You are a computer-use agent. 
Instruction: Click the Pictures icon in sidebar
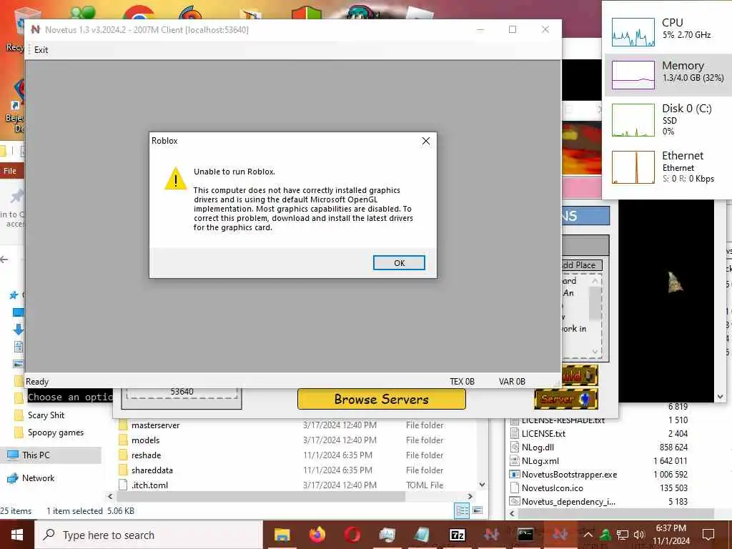[x=19, y=364]
